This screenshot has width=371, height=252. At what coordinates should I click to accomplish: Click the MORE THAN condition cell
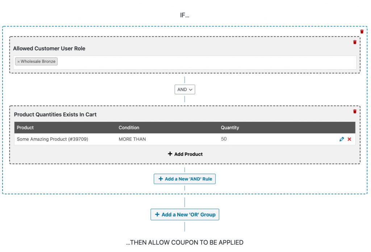tap(132, 139)
